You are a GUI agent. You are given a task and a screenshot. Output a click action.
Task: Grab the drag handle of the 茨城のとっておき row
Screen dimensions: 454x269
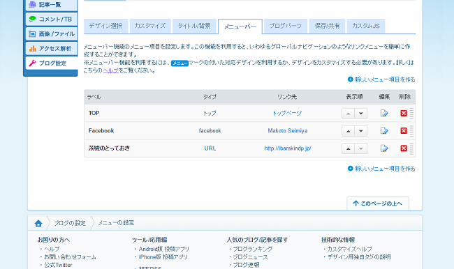pos(411,148)
